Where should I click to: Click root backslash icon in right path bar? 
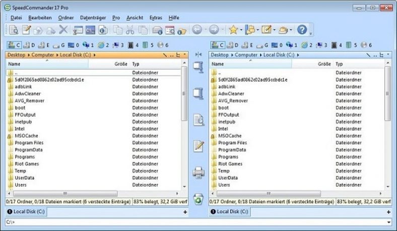tap(368, 55)
